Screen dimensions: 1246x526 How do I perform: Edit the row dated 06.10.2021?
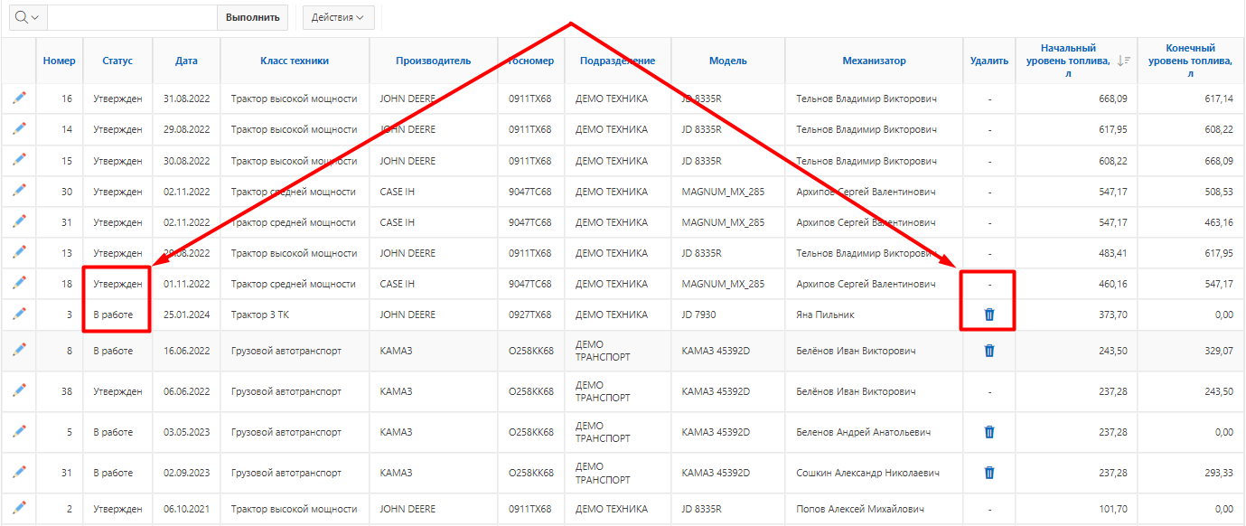tap(19, 508)
